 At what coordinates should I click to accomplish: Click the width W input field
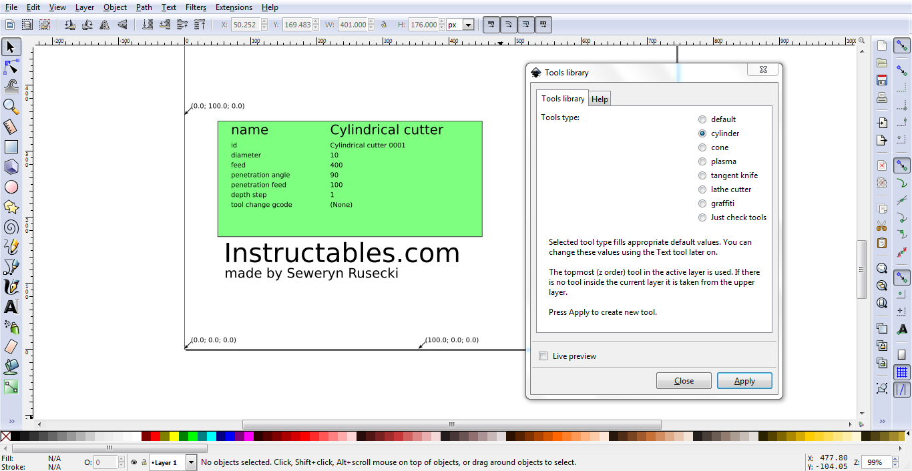point(353,25)
